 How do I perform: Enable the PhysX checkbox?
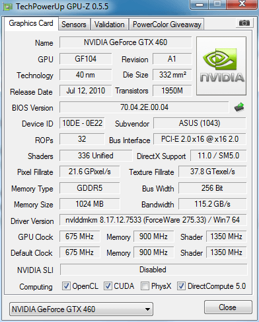(145, 286)
